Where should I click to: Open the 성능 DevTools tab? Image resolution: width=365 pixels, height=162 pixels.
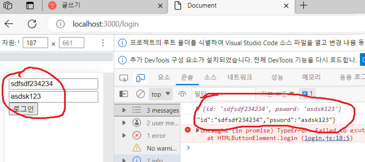point(277,77)
